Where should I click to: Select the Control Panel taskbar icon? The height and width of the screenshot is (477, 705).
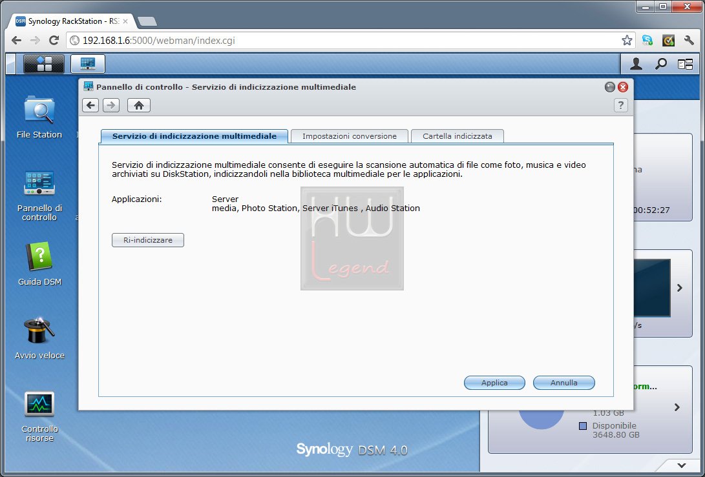88,64
